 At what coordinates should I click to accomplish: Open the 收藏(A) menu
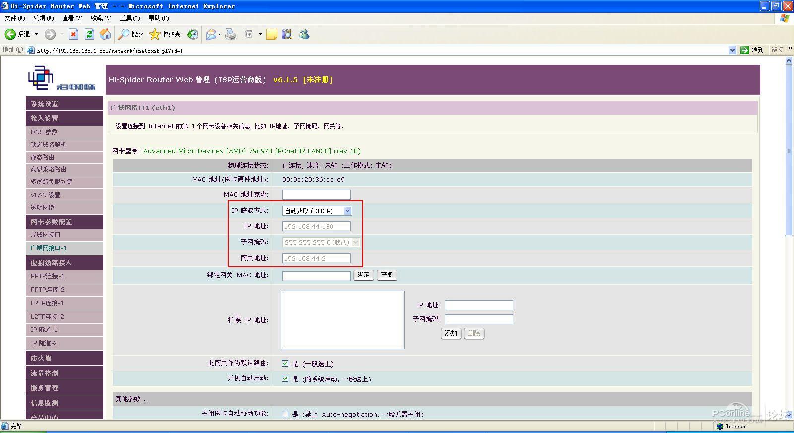[101, 18]
